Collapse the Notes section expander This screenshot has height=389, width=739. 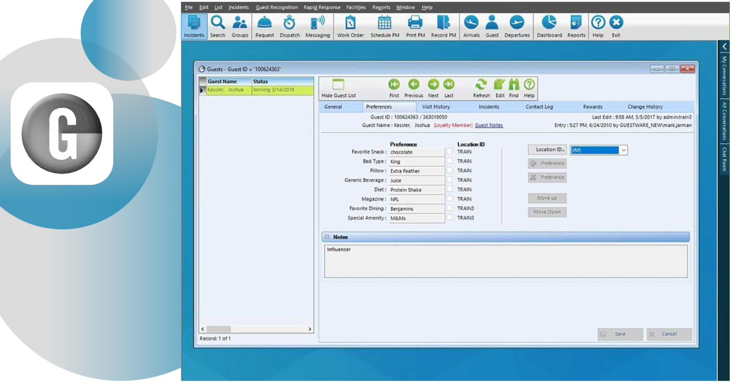pos(327,237)
